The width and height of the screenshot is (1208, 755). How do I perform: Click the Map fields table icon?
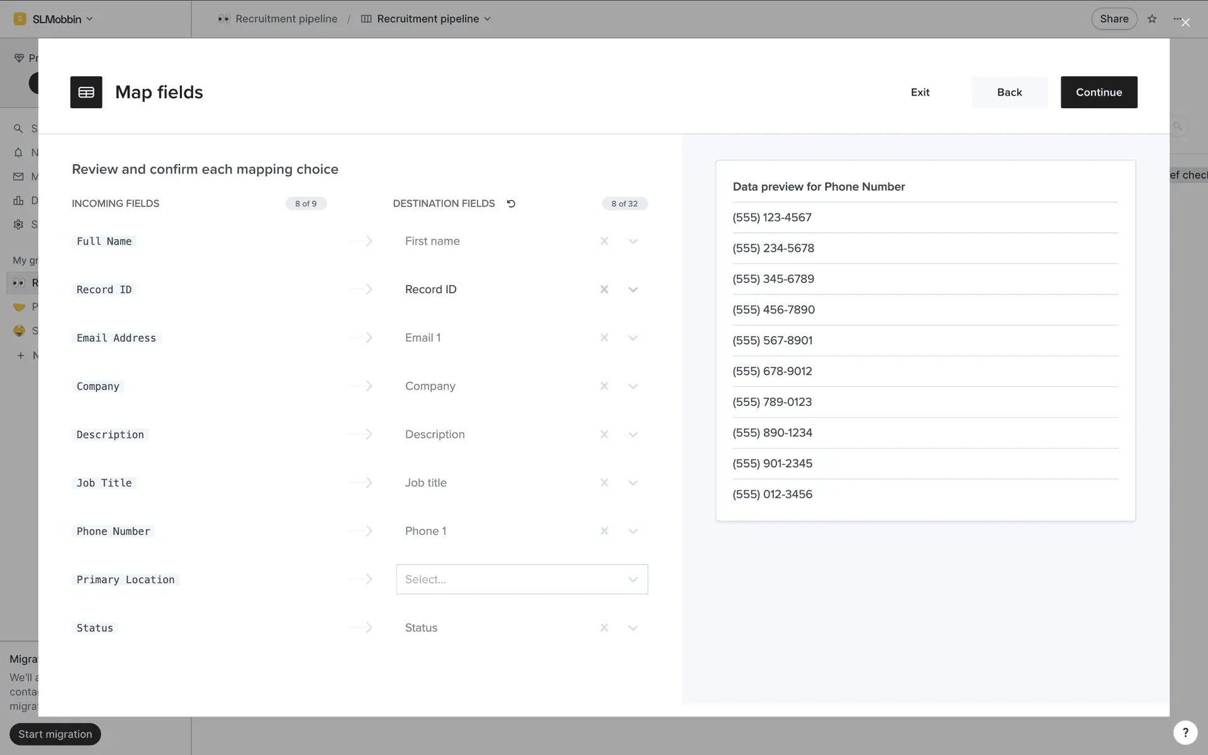pos(86,92)
